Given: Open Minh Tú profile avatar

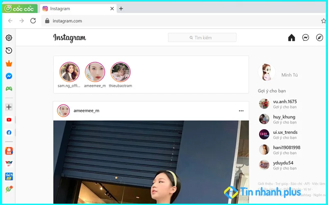Looking at the screenshot, I should [267, 72].
